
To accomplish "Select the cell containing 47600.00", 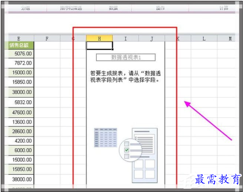I will pos(19,113).
